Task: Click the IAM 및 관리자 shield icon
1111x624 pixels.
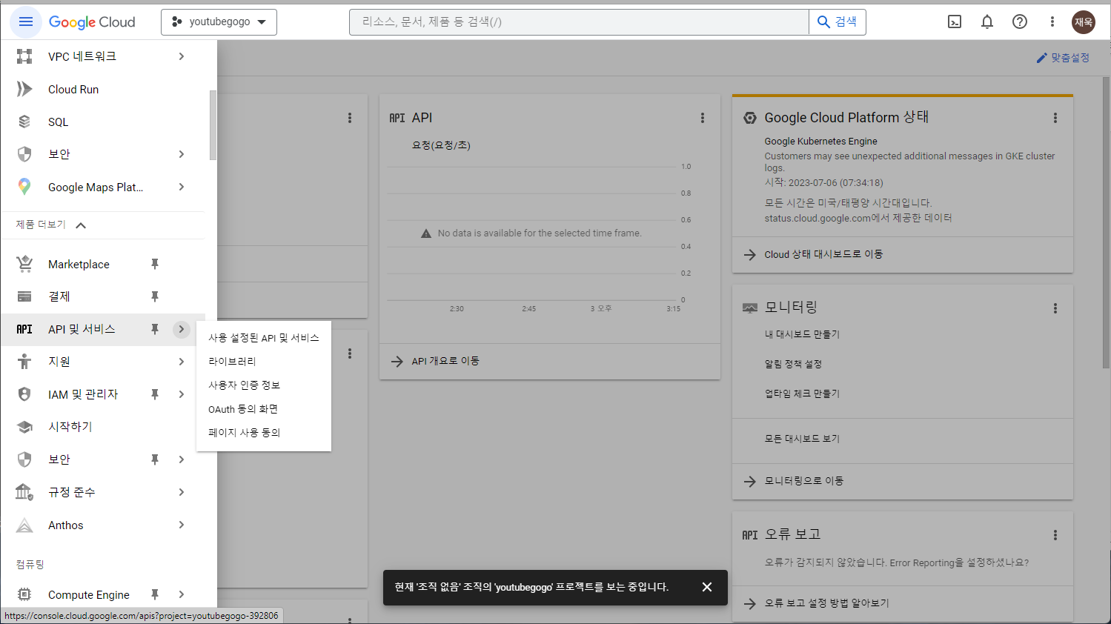Action: click(24, 394)
